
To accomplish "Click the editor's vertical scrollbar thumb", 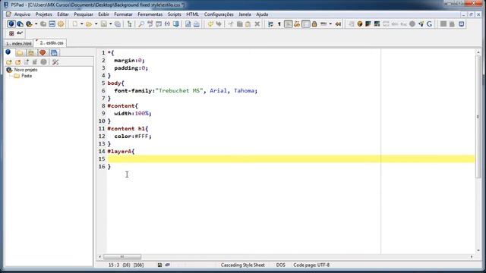I will (478, 117).
